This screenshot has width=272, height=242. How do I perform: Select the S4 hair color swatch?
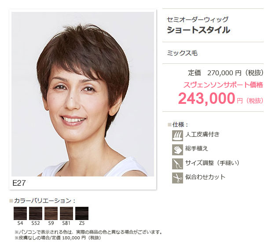point(20,213)
